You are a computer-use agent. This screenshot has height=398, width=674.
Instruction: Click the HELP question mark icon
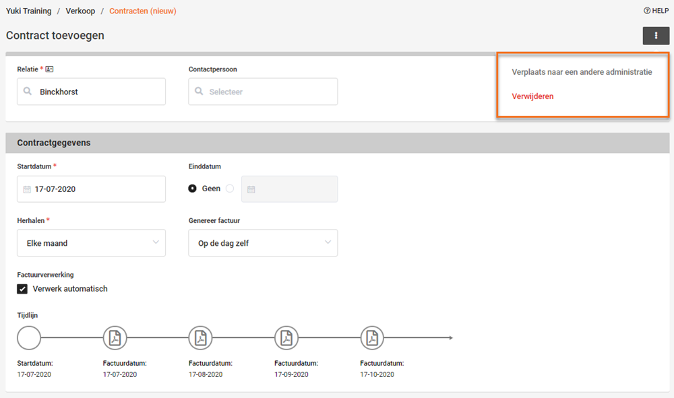[x=646, y=11]
